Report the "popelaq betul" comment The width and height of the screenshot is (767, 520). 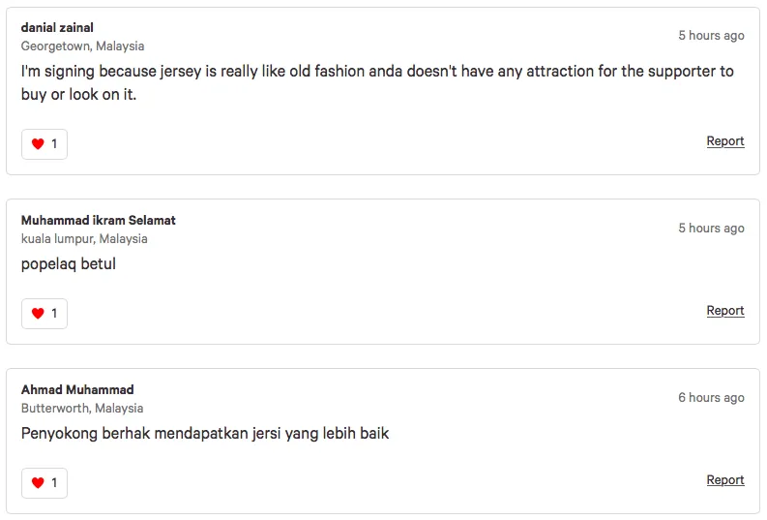[724, 311]
